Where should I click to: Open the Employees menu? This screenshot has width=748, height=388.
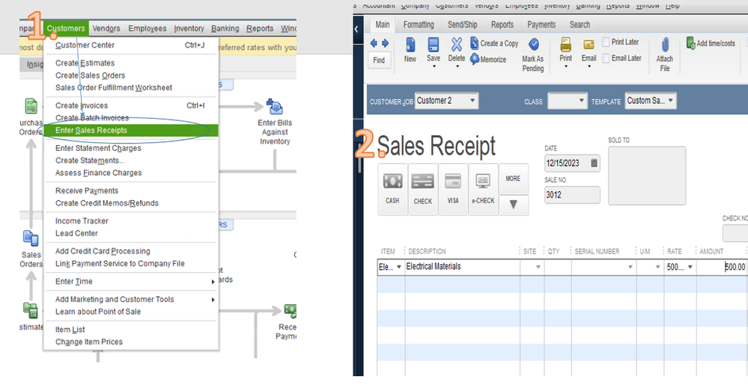pyautogui.click(x=148, y=28)
